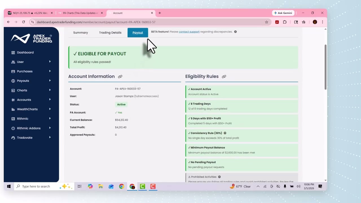The image size is (361, 203).
Task: Click the browser address bar URL
Action: [96, 22]
